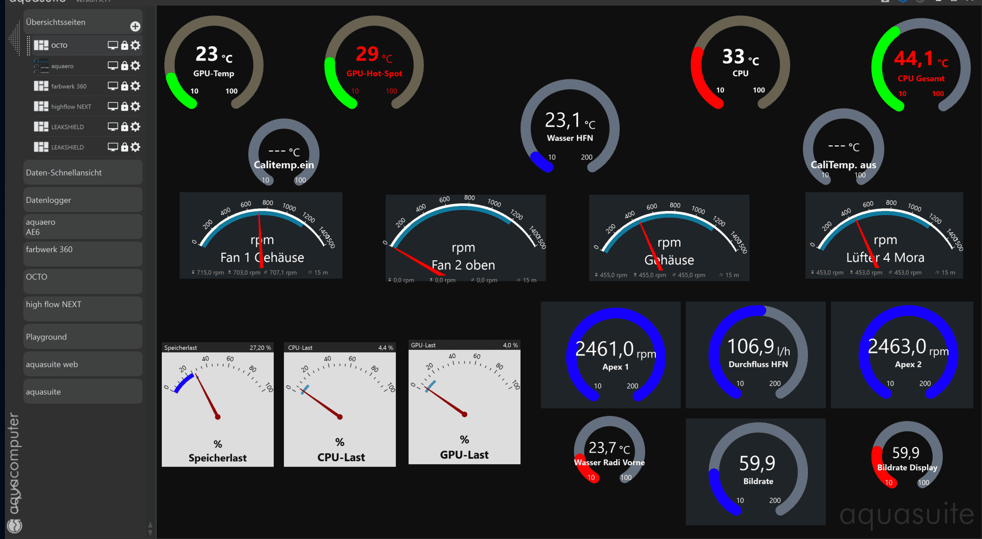The image size is (982, 539).
Task: Click the farbwerk 360 page layout icon
Action: (x=41, y=86)
